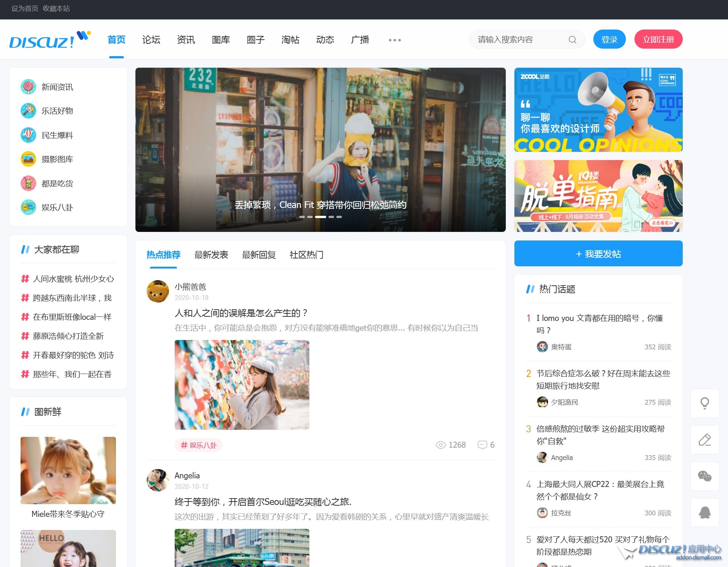
Task: Open the 论坛 navigation item
Action: click(151, 40)
